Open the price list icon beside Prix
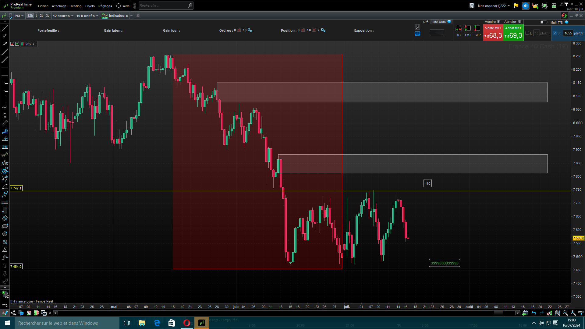Screen dimensions: 585x329 tap(35, 44)
